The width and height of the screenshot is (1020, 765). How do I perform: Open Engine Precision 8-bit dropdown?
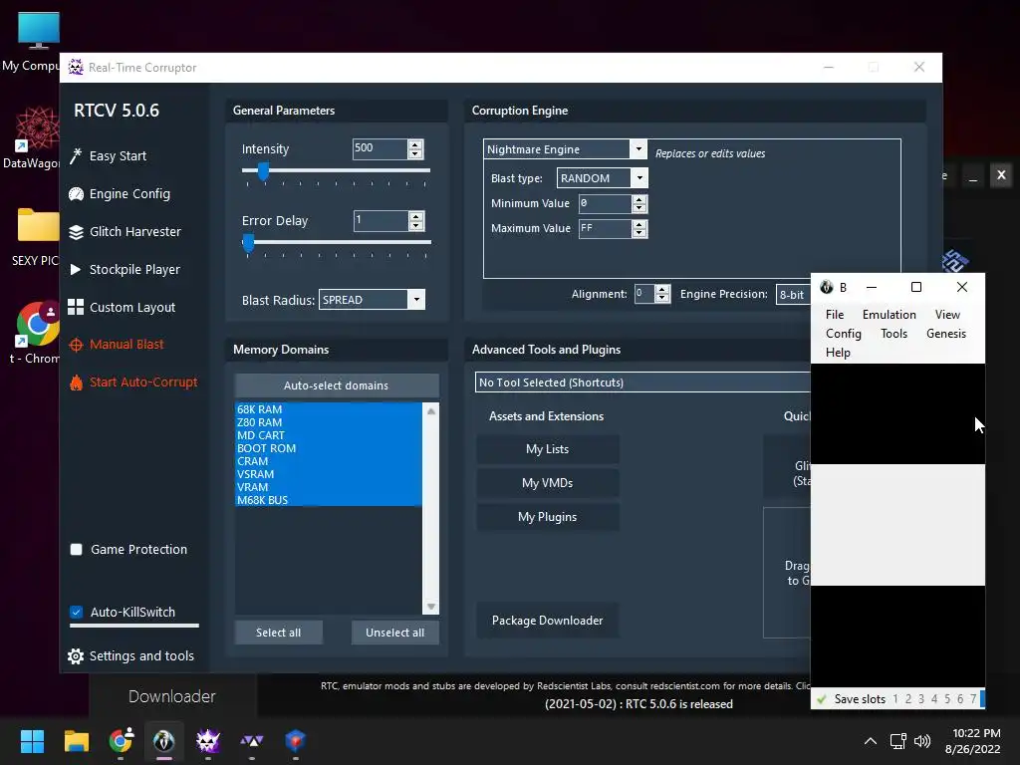pyautogui.click(x=794, y=295)
